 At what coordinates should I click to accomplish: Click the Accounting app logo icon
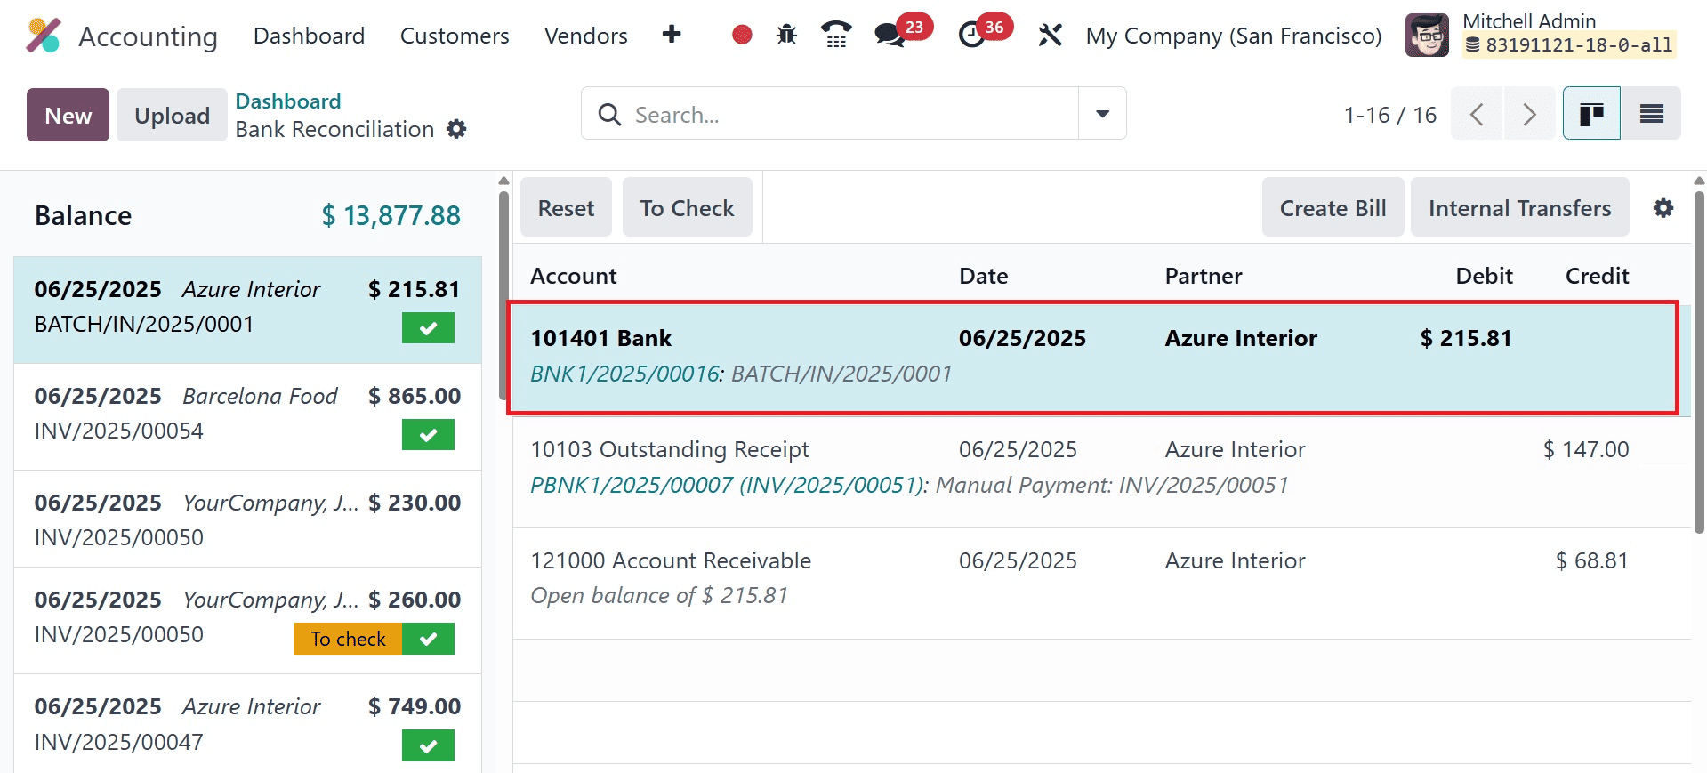point(43,36)
